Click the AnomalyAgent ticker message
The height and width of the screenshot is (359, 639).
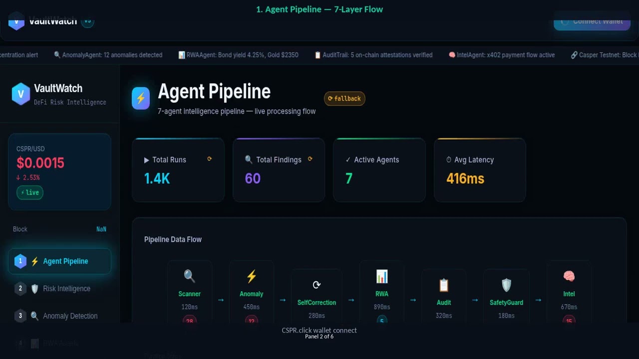point(108,55)
